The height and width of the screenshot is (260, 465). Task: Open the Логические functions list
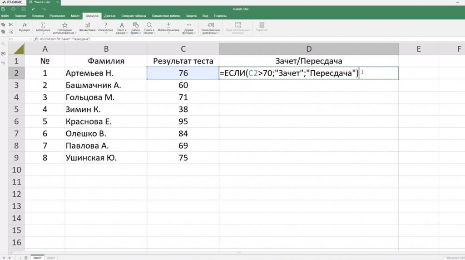105,28
